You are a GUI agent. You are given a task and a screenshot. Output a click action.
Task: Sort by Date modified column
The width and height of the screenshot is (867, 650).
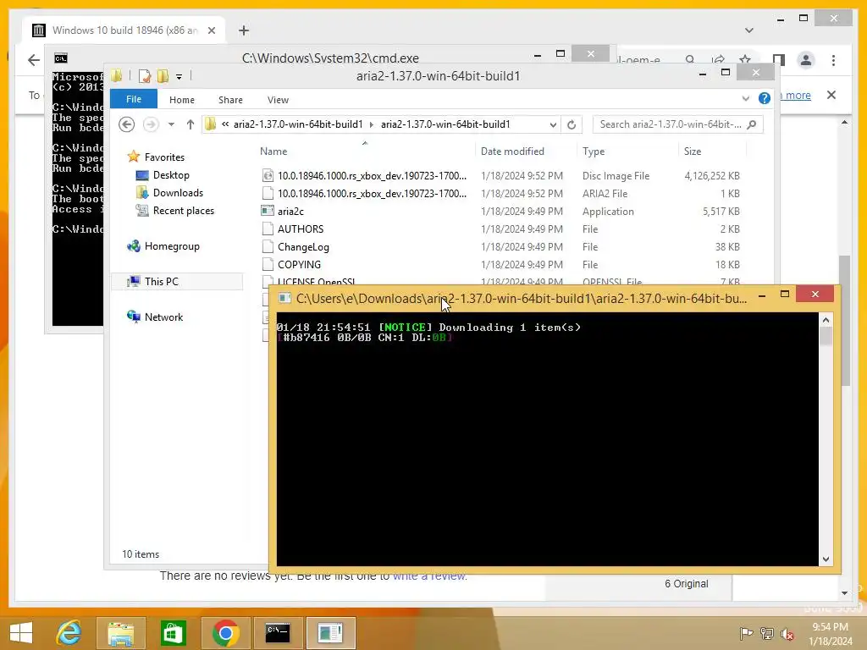tap(526, 151)
